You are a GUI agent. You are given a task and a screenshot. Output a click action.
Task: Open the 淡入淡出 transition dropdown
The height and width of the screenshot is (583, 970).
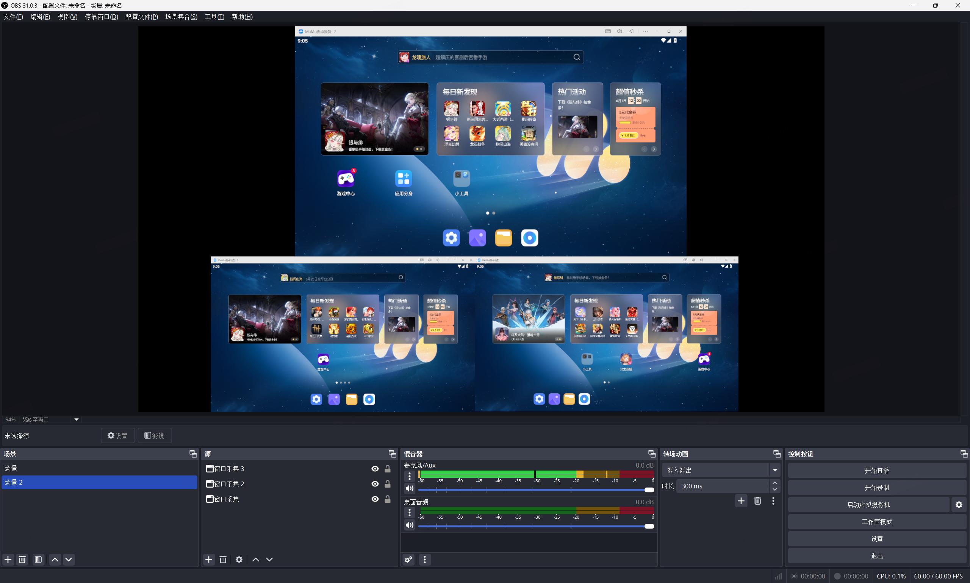click(x=720, y=470)
